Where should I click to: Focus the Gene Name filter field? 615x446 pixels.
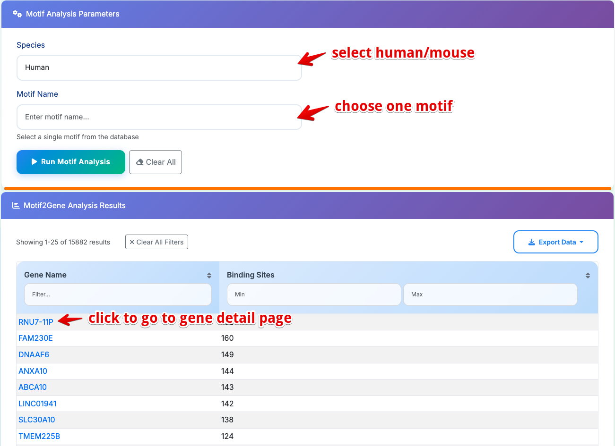[x=118, y=295]
